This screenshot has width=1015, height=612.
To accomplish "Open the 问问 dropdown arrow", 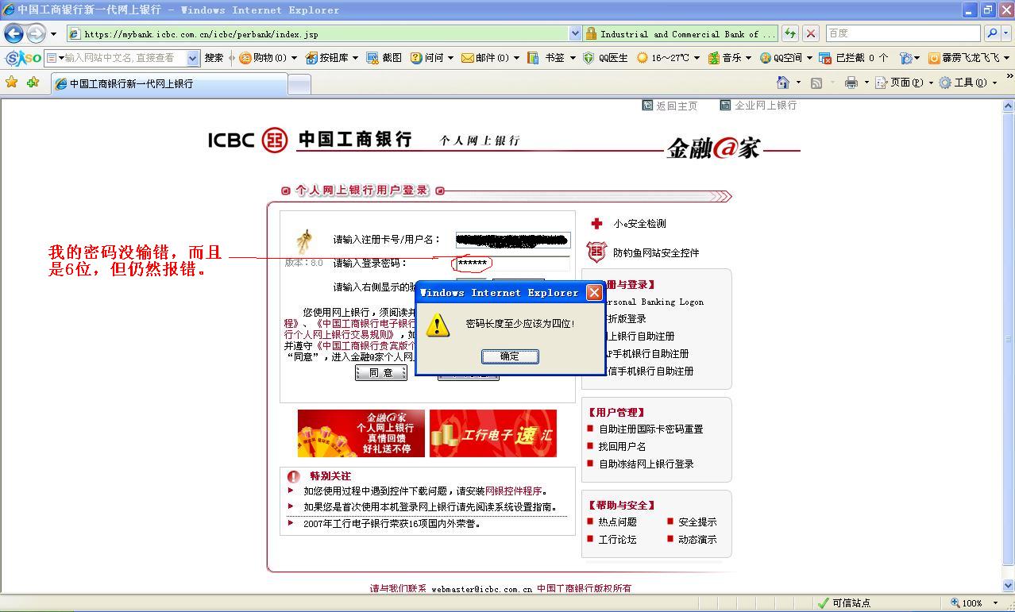I will click(450, 58).
